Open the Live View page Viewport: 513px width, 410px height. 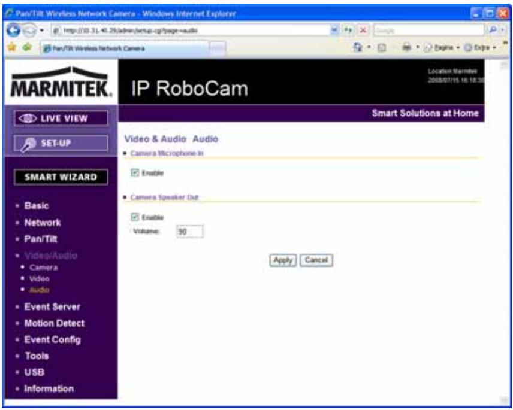coord(61,119)
